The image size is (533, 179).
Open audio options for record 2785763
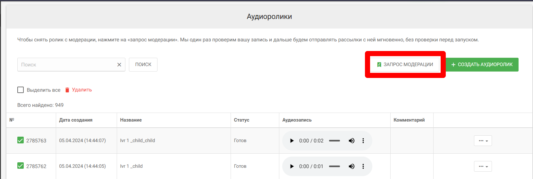point(363,141)
